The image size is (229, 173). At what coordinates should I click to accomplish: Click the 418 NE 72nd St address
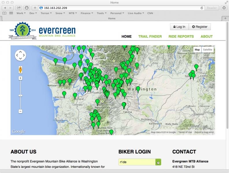pos(183,167)
